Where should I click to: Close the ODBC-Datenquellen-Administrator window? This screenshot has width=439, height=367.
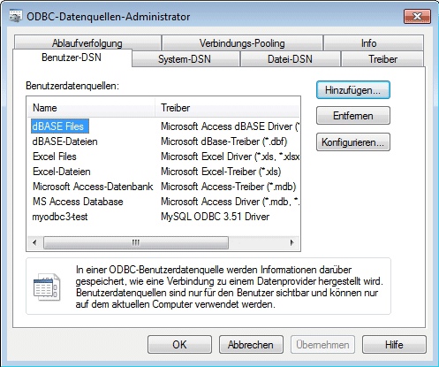(417, 16)
